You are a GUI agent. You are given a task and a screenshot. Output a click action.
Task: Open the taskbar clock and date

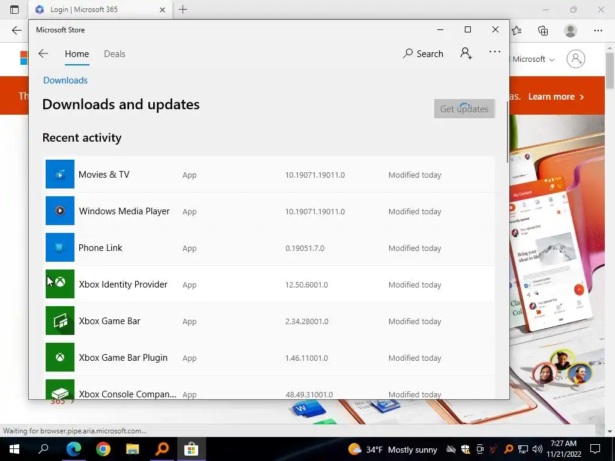[x=563, y=449]
